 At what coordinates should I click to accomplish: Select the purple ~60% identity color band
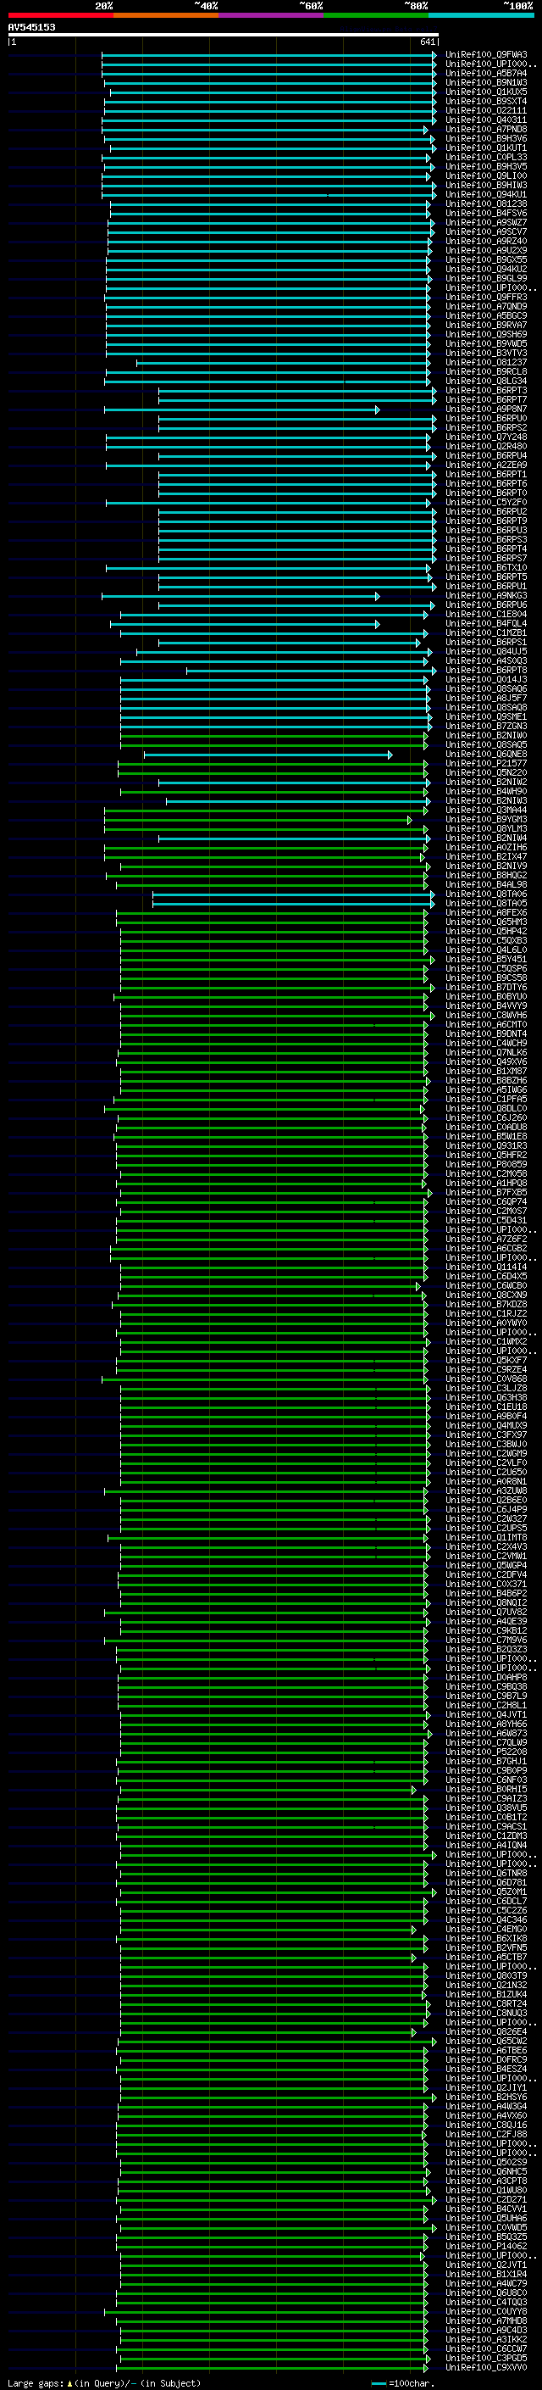click(x=272, y=15)
